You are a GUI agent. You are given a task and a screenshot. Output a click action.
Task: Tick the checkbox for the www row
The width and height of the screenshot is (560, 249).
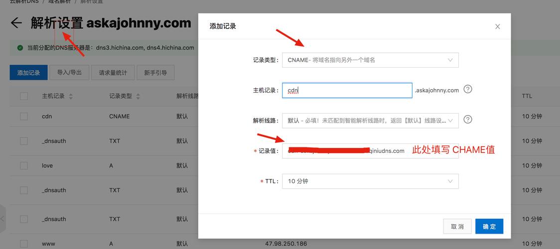pyautogui.click(x=24, y=244)
